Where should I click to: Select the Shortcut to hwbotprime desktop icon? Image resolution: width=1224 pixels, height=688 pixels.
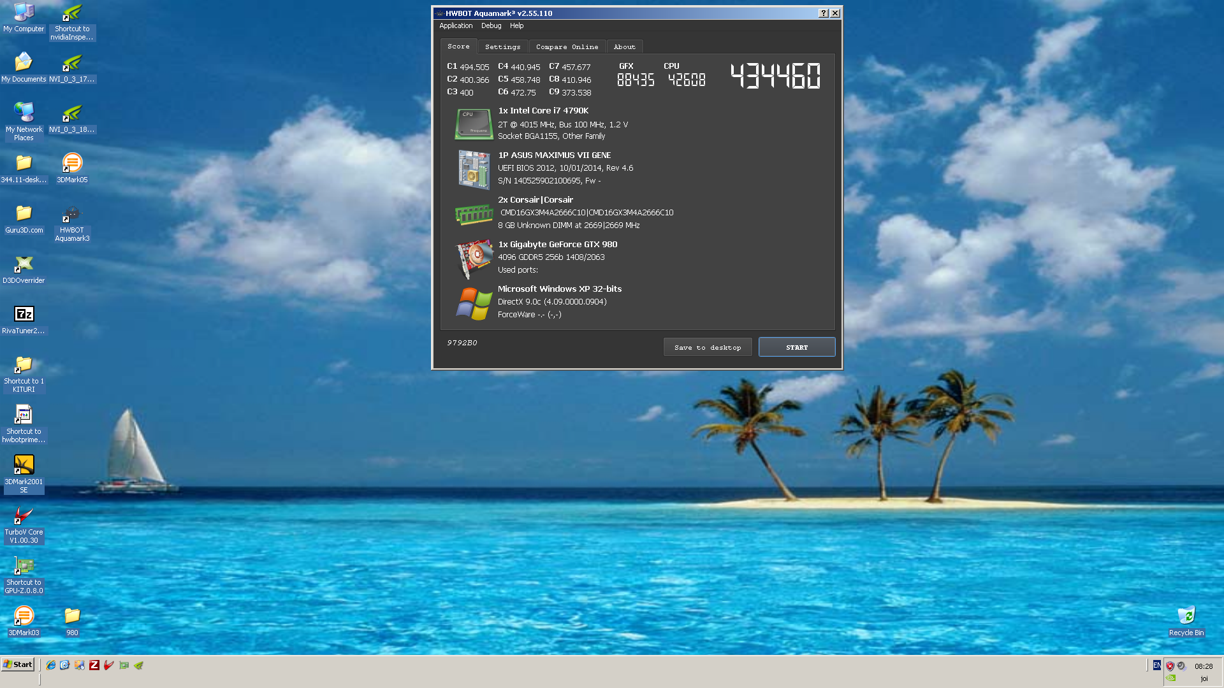tap(24, 424)
